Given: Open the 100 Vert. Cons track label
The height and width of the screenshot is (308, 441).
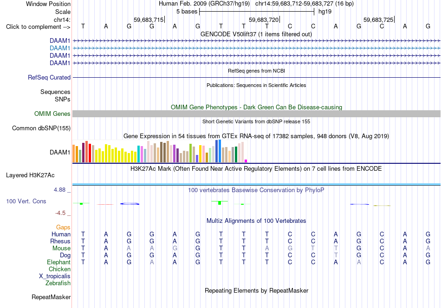Looking at the screenshot, I should (26, 201).
